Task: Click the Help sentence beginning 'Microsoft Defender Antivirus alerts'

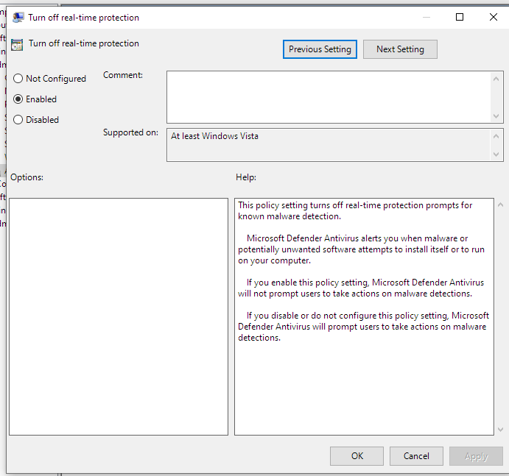Action: tap(361, 249)
